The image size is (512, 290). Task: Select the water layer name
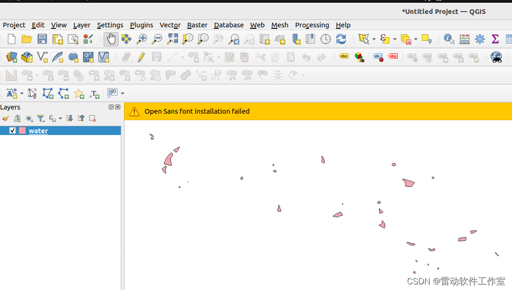pyautogui.click(x=38, y=131)
